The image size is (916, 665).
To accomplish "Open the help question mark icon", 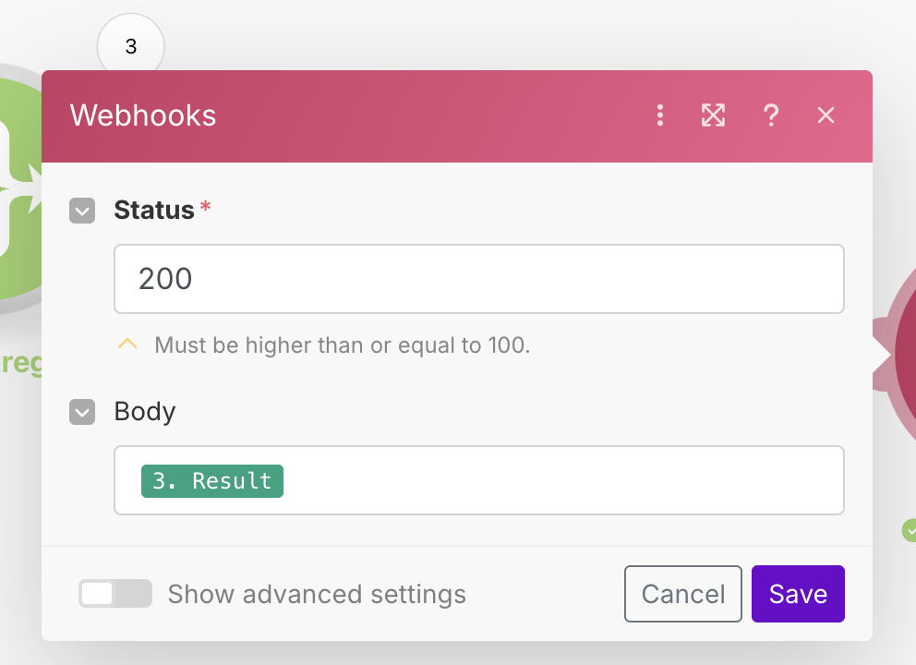I will coord(771,115).
